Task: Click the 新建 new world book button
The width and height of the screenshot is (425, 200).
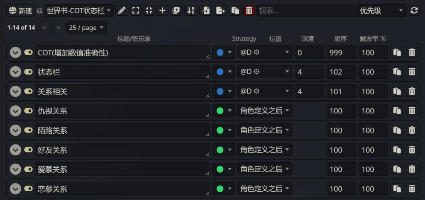Action: point(21,10)
